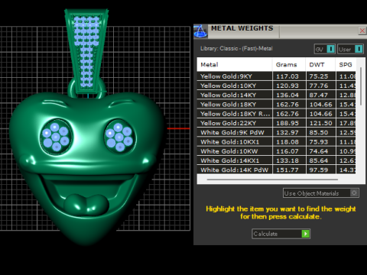This screenshot has width=367, height=275.
Task: Click the vertical scrollbar of metals table
Action: point(361,86)
